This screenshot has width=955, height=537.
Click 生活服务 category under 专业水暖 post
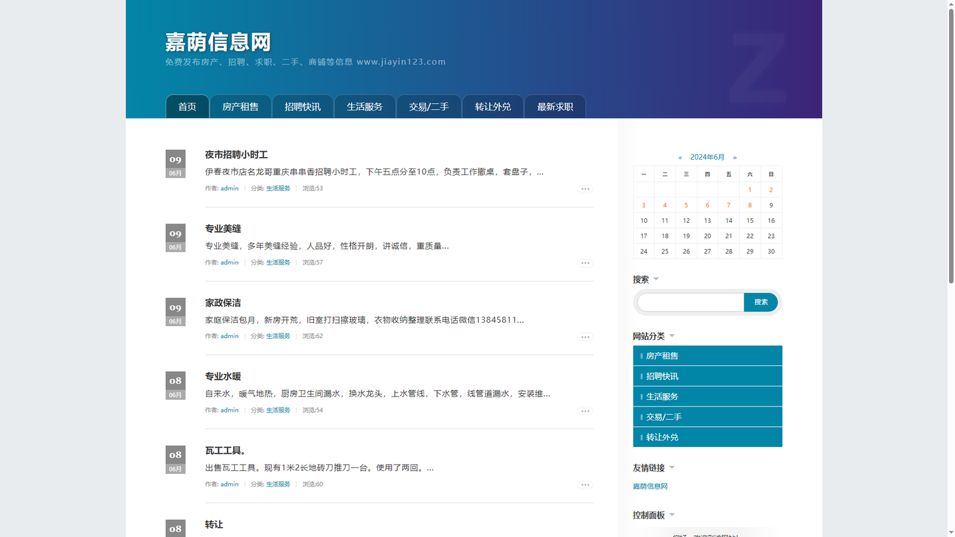coord(279,410)
